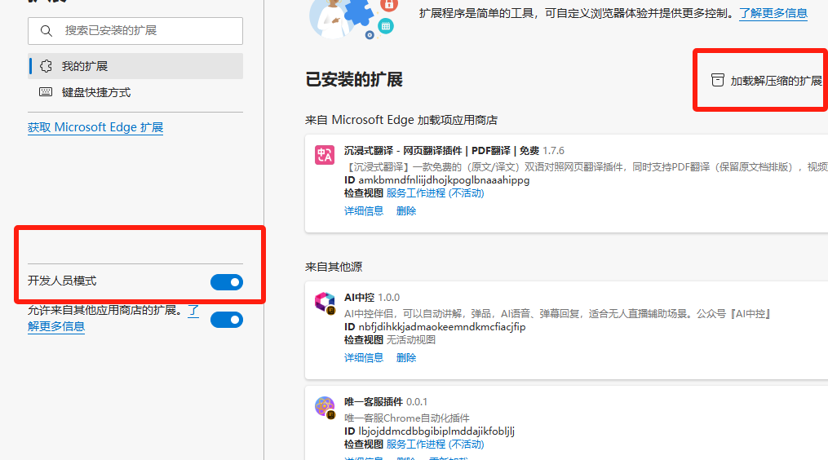Click the AI中控 extension icon

tap(325, 303)
